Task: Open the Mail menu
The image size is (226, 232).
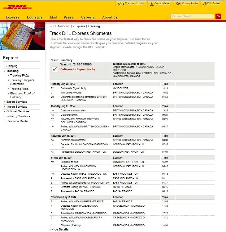Action: pos(53,17)
